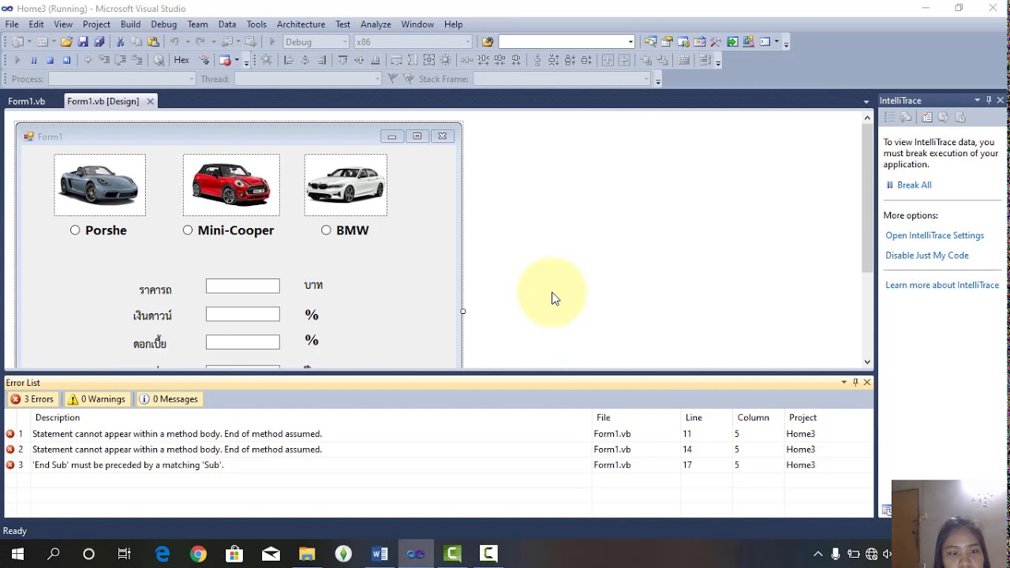Open the Thread dropdown
The image size is (1010, 568).
377,79
